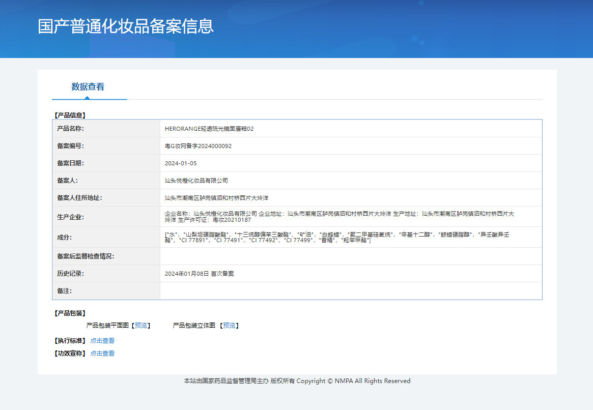The height and width of the screenshot is (410, 593).
Task: Click the 【产品包装】 section heading
Action: [x=69, y=313]
